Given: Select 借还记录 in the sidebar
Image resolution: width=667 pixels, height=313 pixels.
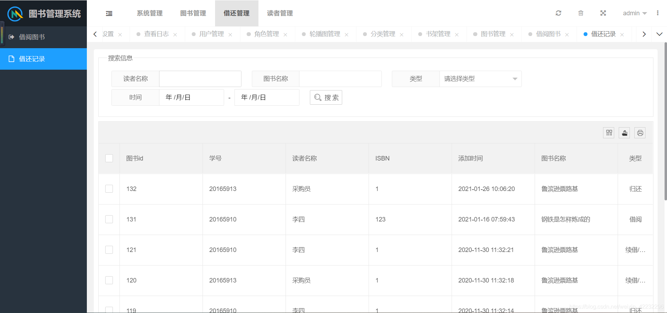Looking at the screenshot, I should click(43, 59).
